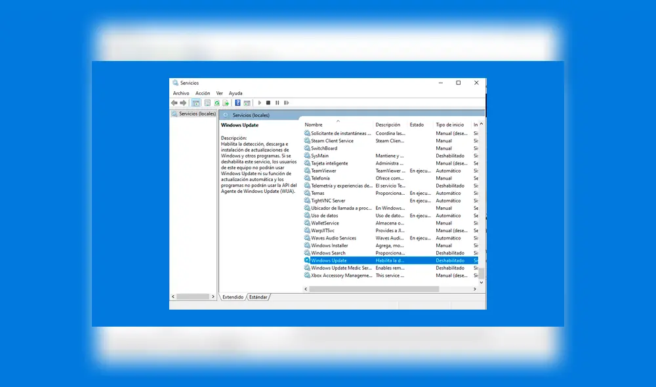This screenshot has height=387, width=656.
Task: Click the Export list toolbar icon
Action: click(x=226, y=103)
